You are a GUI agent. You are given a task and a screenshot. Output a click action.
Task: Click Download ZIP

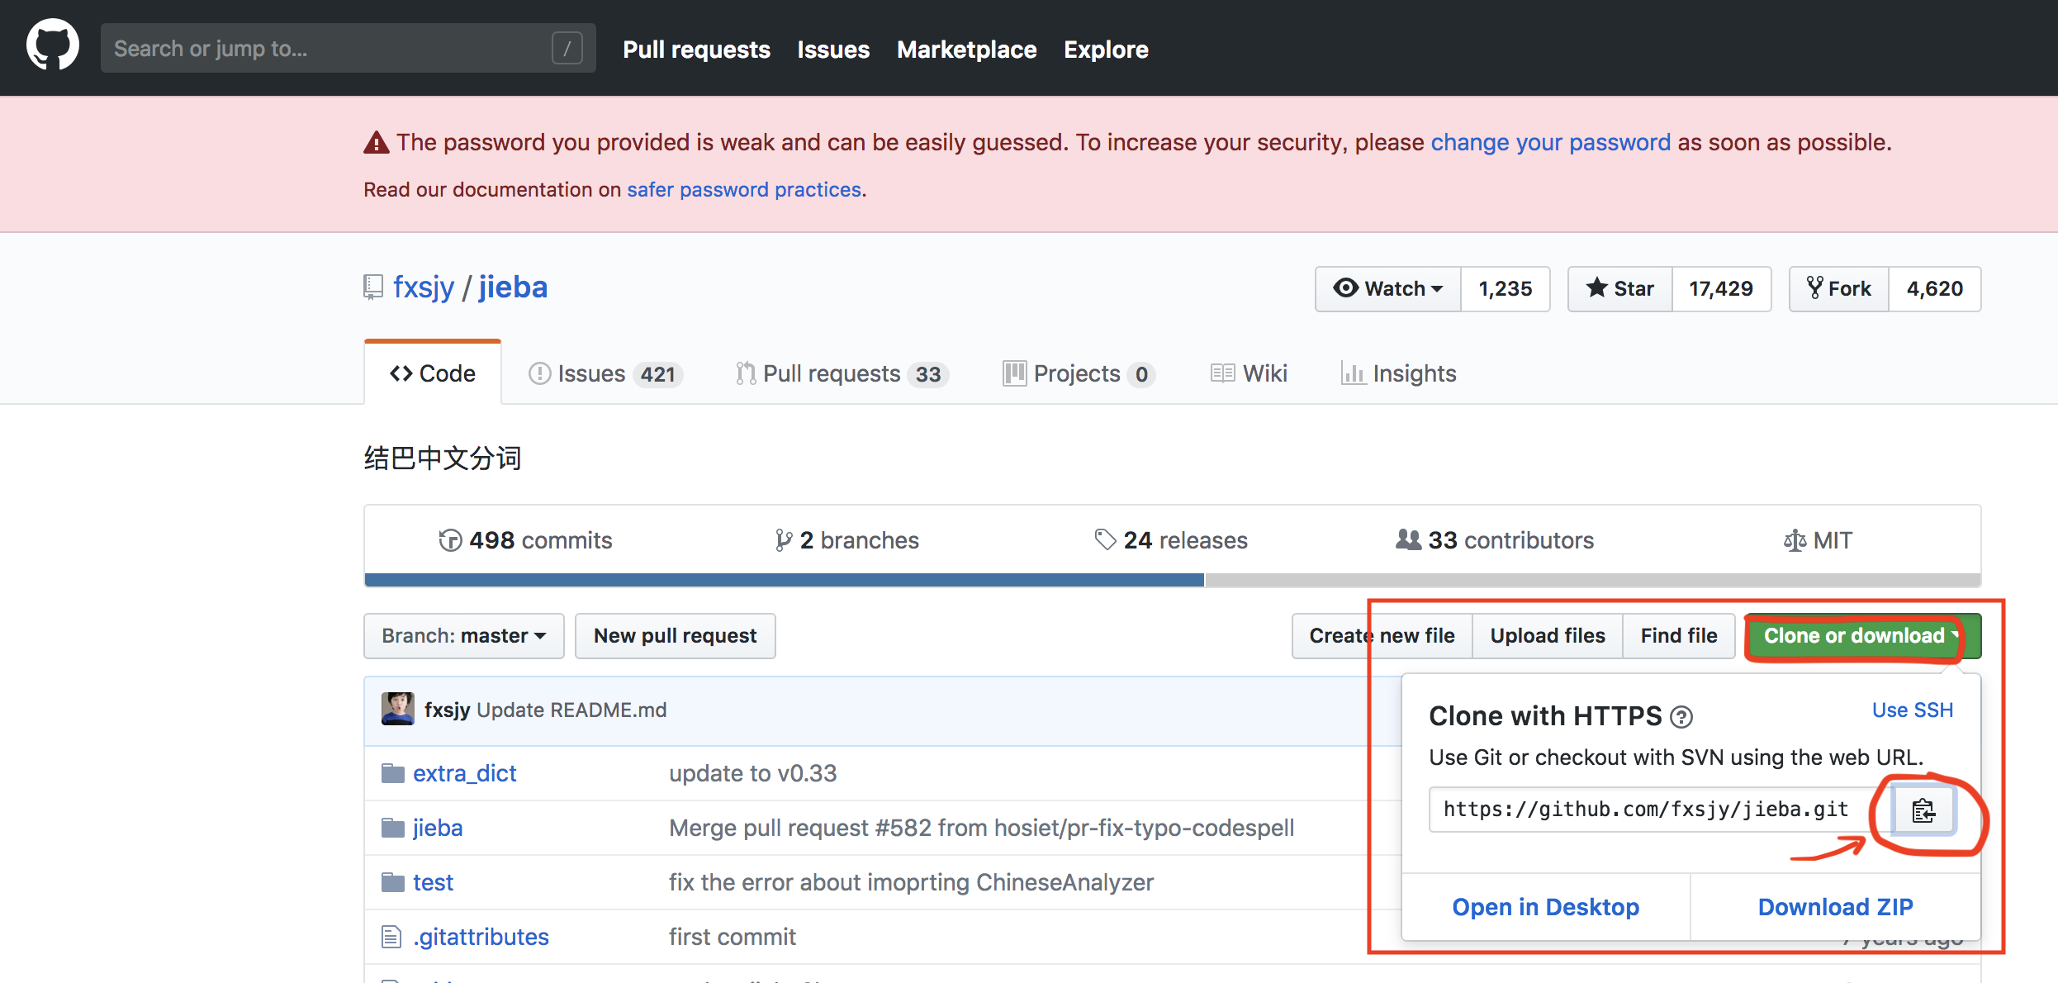(1835, 907)
